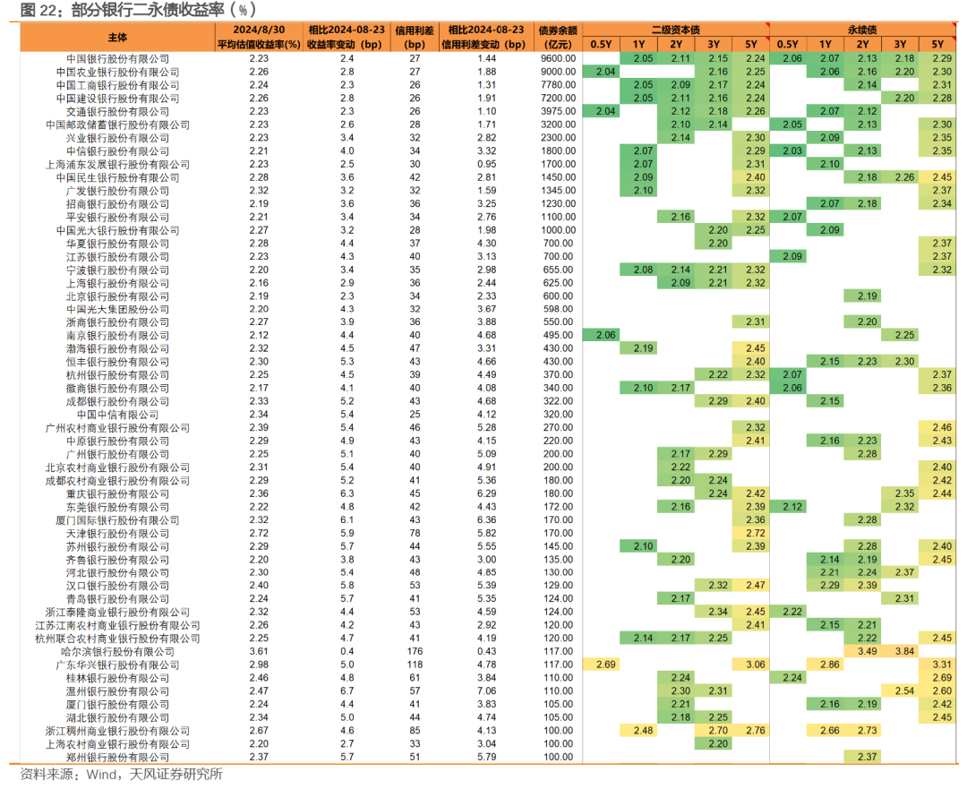Select 中国工商银行股份有限公司 row name
This screenshot has height=789, width=967.
coord(117,85)
